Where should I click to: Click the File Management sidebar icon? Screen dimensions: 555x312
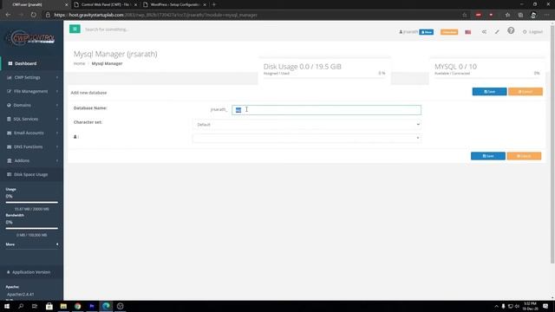click(10, 91)
